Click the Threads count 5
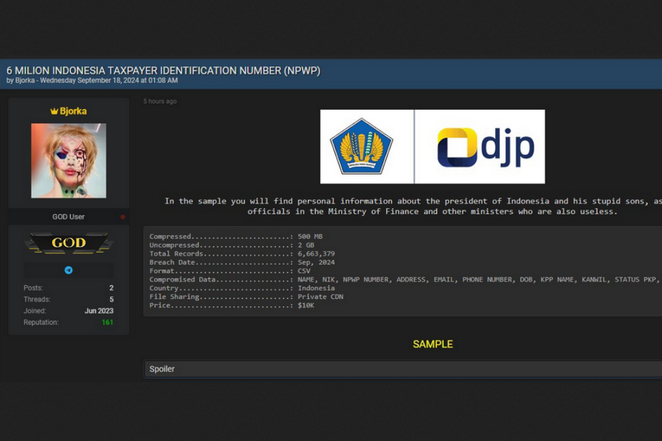The width and height of the screenshot is (662, 441). [111, 300]
